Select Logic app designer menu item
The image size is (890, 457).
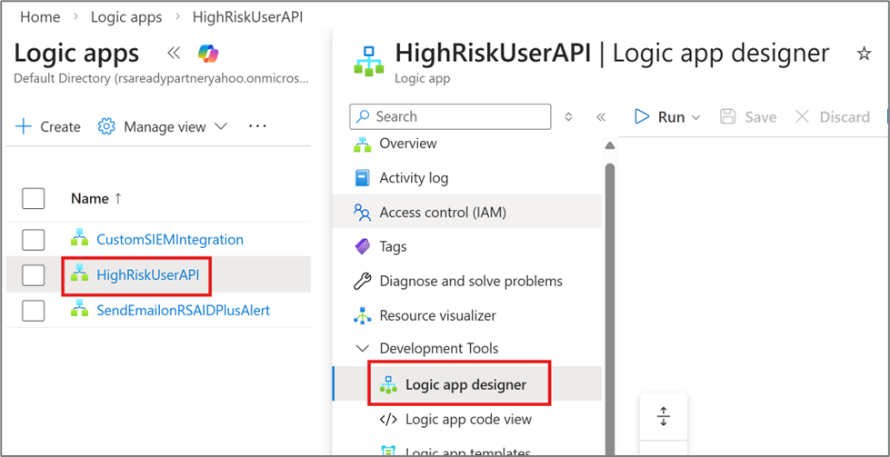pyautogui.click(x=465, y=384)
